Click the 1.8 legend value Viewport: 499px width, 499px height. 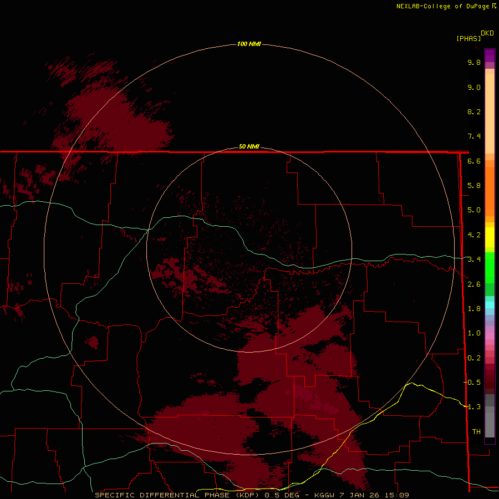(x=474, y=309)
